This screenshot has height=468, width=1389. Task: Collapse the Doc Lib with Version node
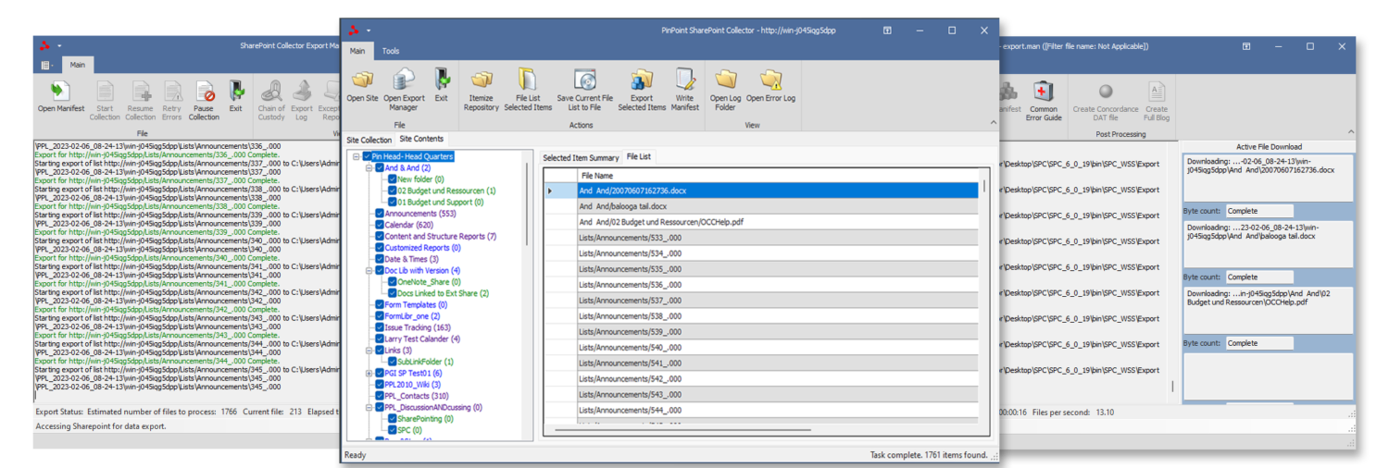(369, 271)
